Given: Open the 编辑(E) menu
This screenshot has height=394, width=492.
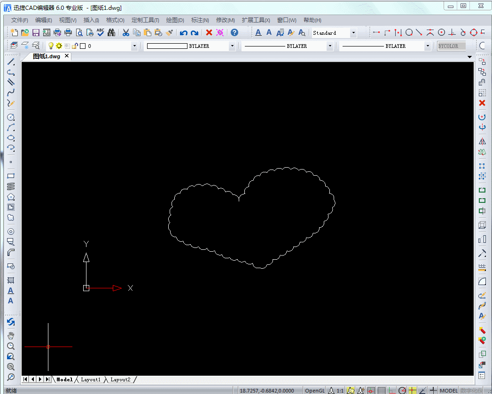Looking at the screenshot, I should coord(44,20).
